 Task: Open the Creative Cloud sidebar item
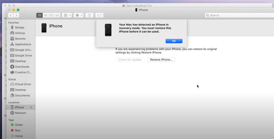pyautogui.click(x=21, y=72)
